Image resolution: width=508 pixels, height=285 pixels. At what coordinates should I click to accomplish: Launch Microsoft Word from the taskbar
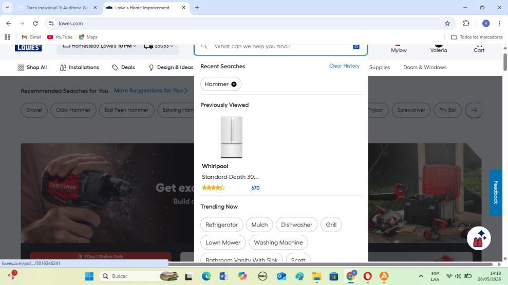point(223,276)
